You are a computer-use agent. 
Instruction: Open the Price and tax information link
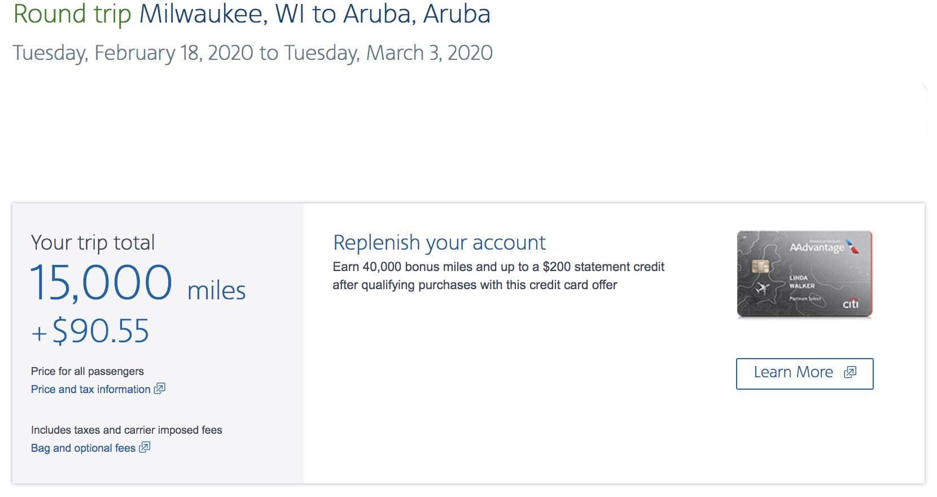click(91, 389)
